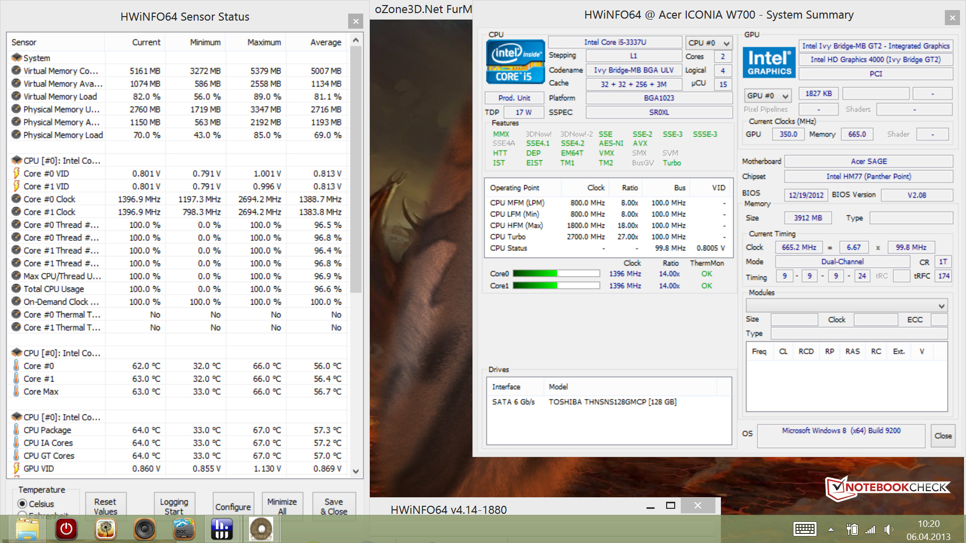Click the red power icon in taskbar
The height and width of the screenshot is (543, 966).
66,529
